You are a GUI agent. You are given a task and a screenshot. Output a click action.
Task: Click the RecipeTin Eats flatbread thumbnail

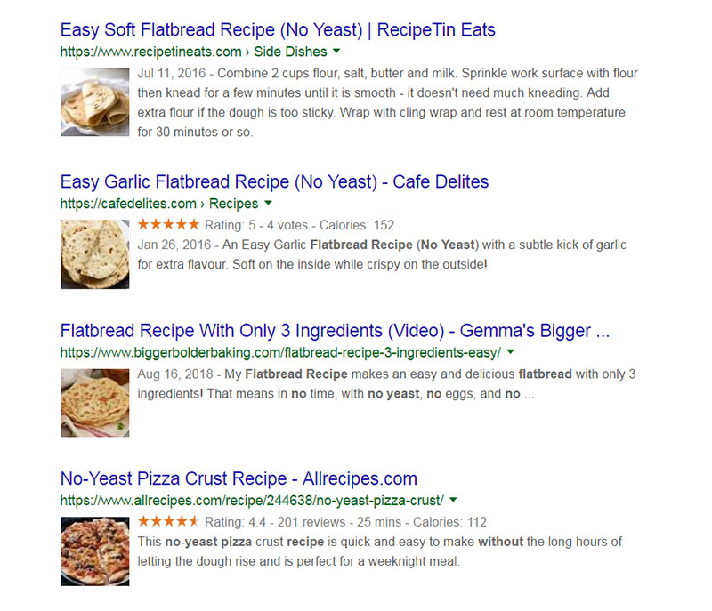(95, 102)
